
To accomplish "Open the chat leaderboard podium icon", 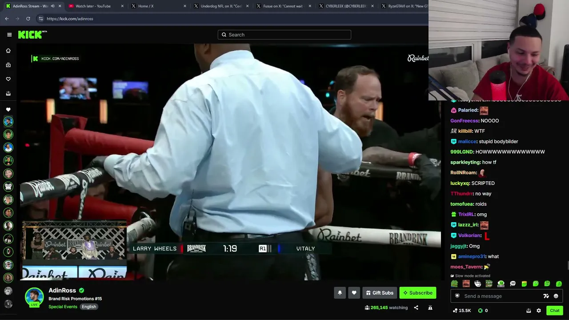I will (529, 311).
